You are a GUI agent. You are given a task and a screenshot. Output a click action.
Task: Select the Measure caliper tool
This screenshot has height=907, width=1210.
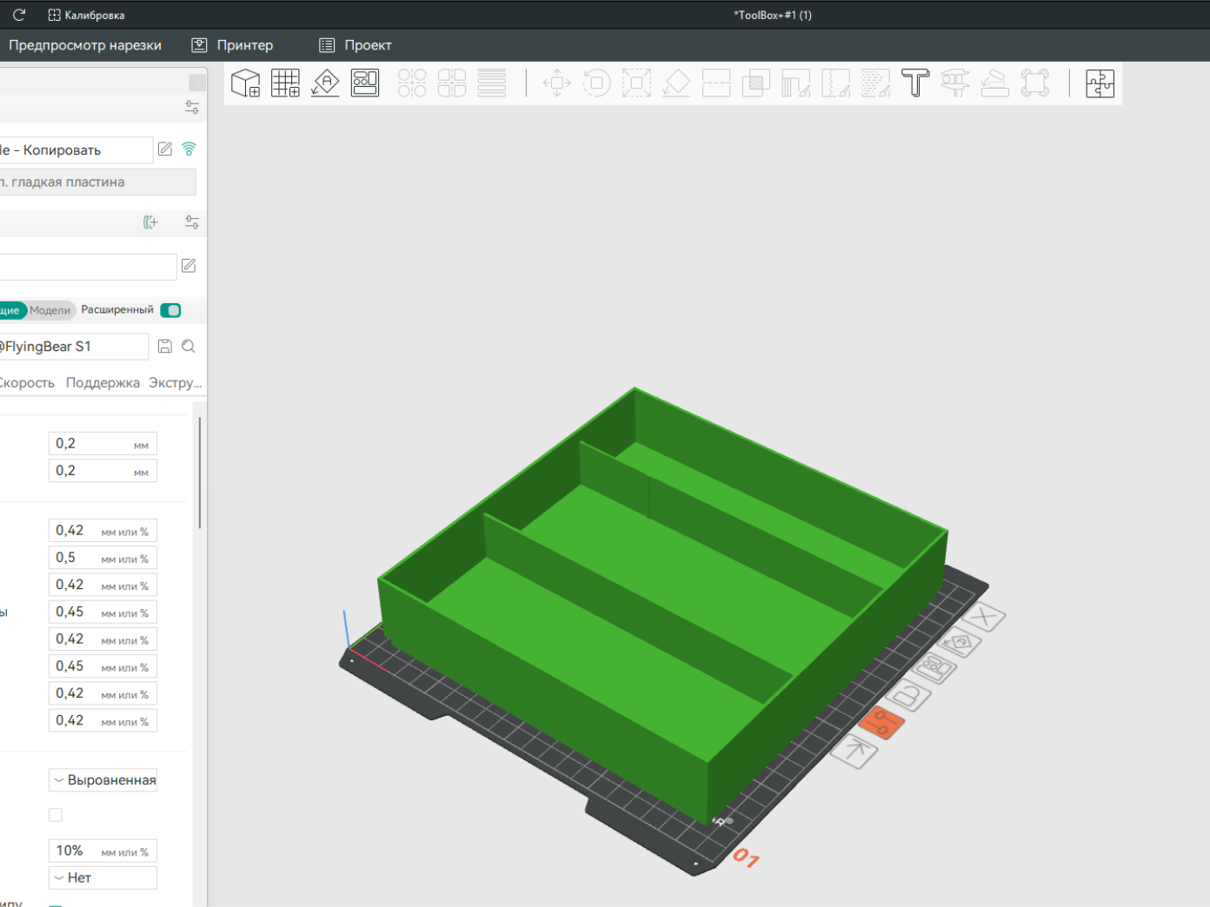(x=955, y=83)
